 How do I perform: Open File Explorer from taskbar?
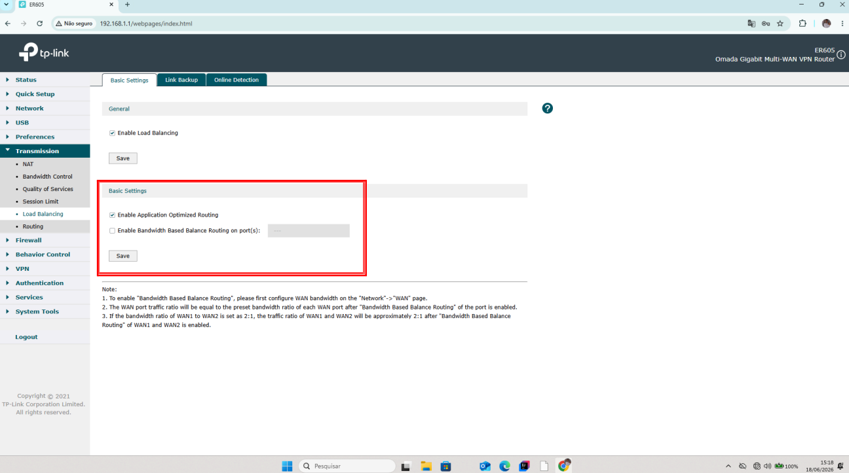426,466
